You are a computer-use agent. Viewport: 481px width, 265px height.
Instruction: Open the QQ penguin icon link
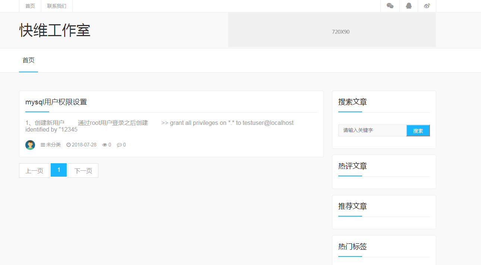(x=409, y=6)
